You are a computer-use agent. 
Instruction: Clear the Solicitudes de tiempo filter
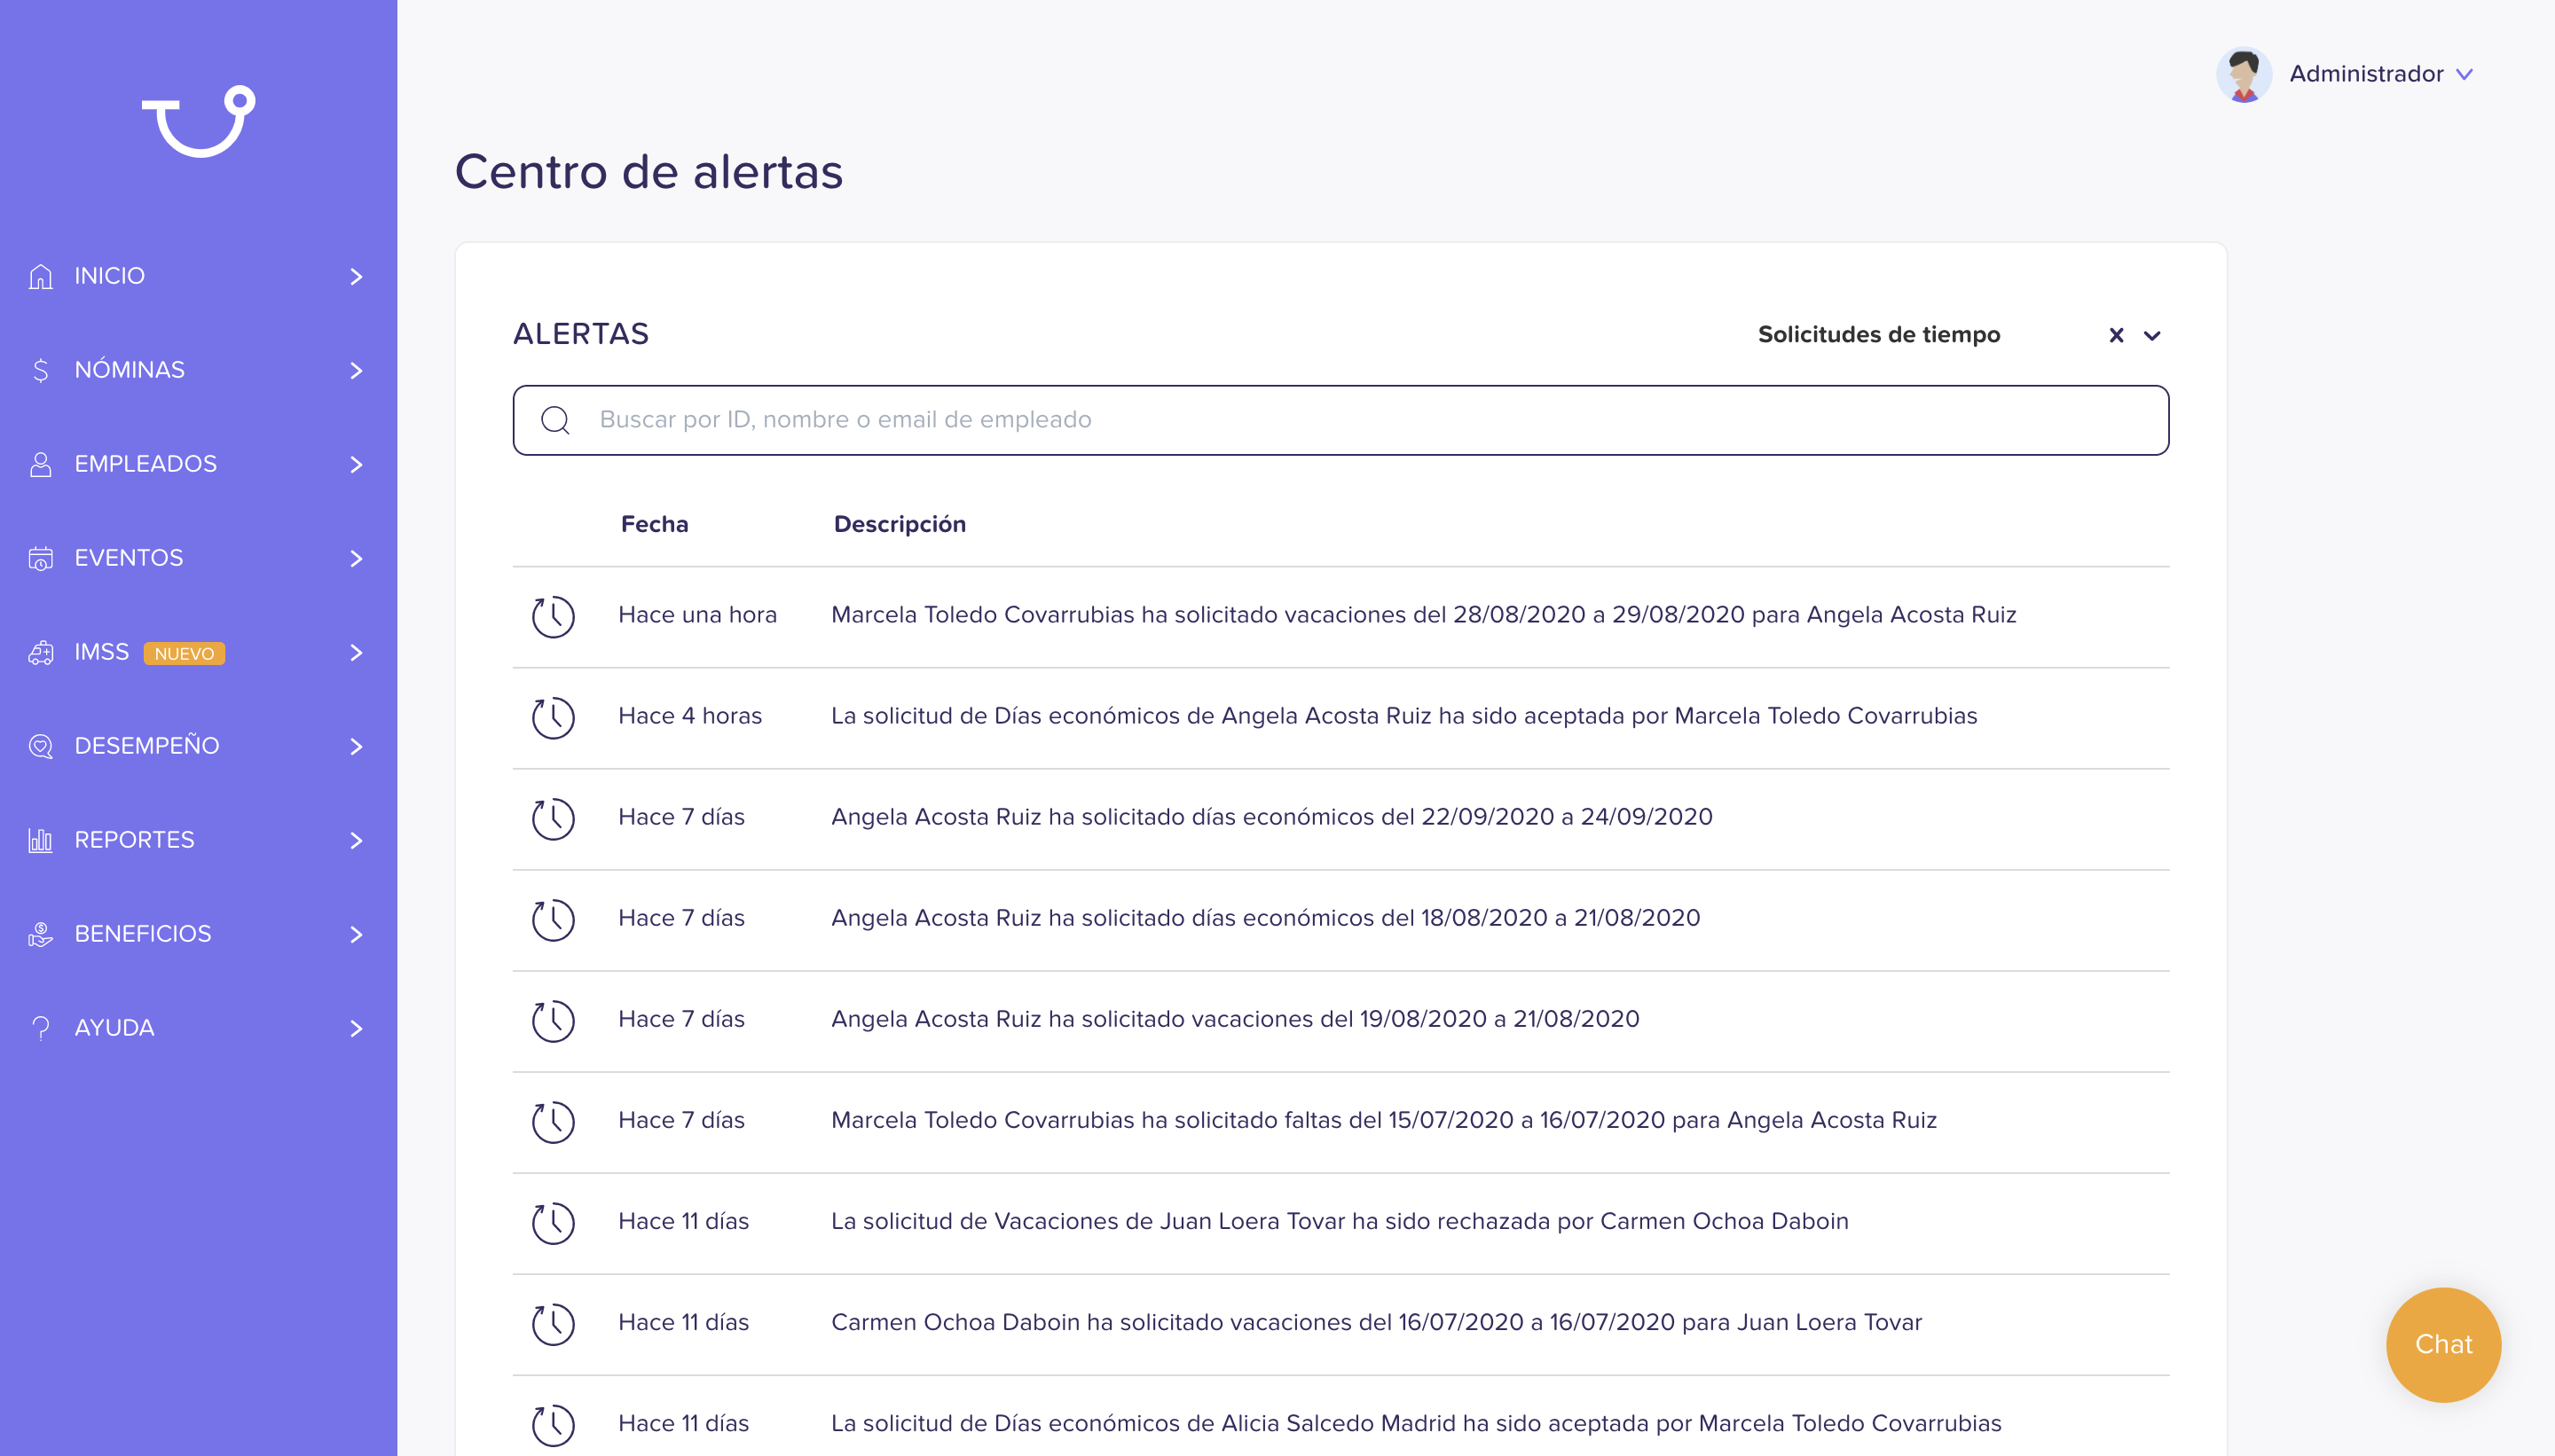coord(2116,335)
